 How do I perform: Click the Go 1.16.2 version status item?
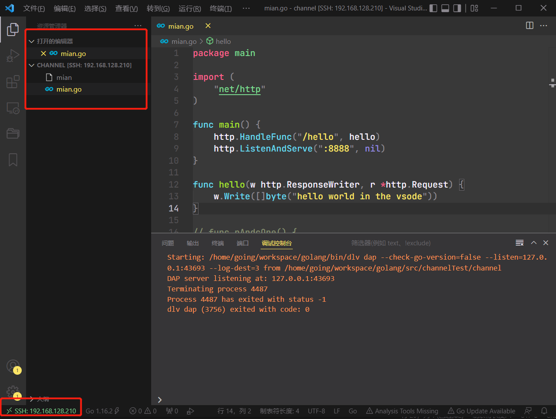coord(103,411)
